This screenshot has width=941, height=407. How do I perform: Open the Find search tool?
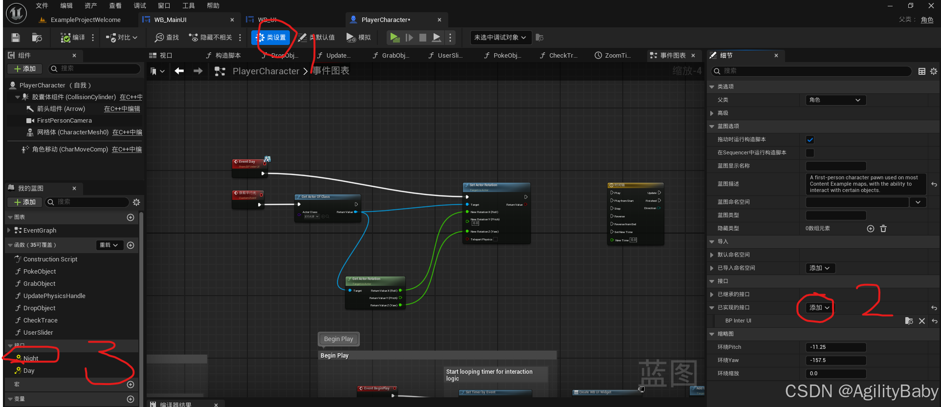coord(167,38)
